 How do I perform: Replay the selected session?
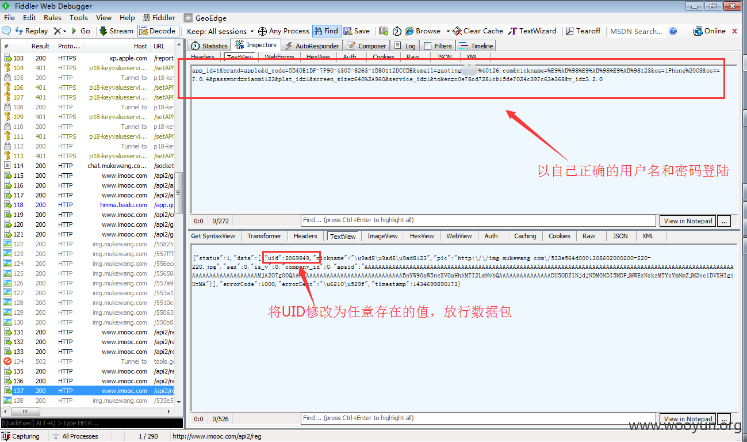[x=32, y=31]
